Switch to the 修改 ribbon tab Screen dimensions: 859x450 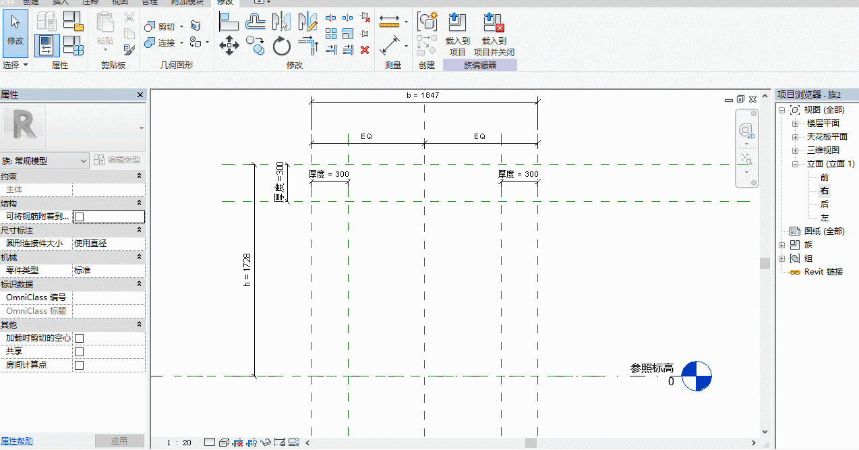coord(225,3)
